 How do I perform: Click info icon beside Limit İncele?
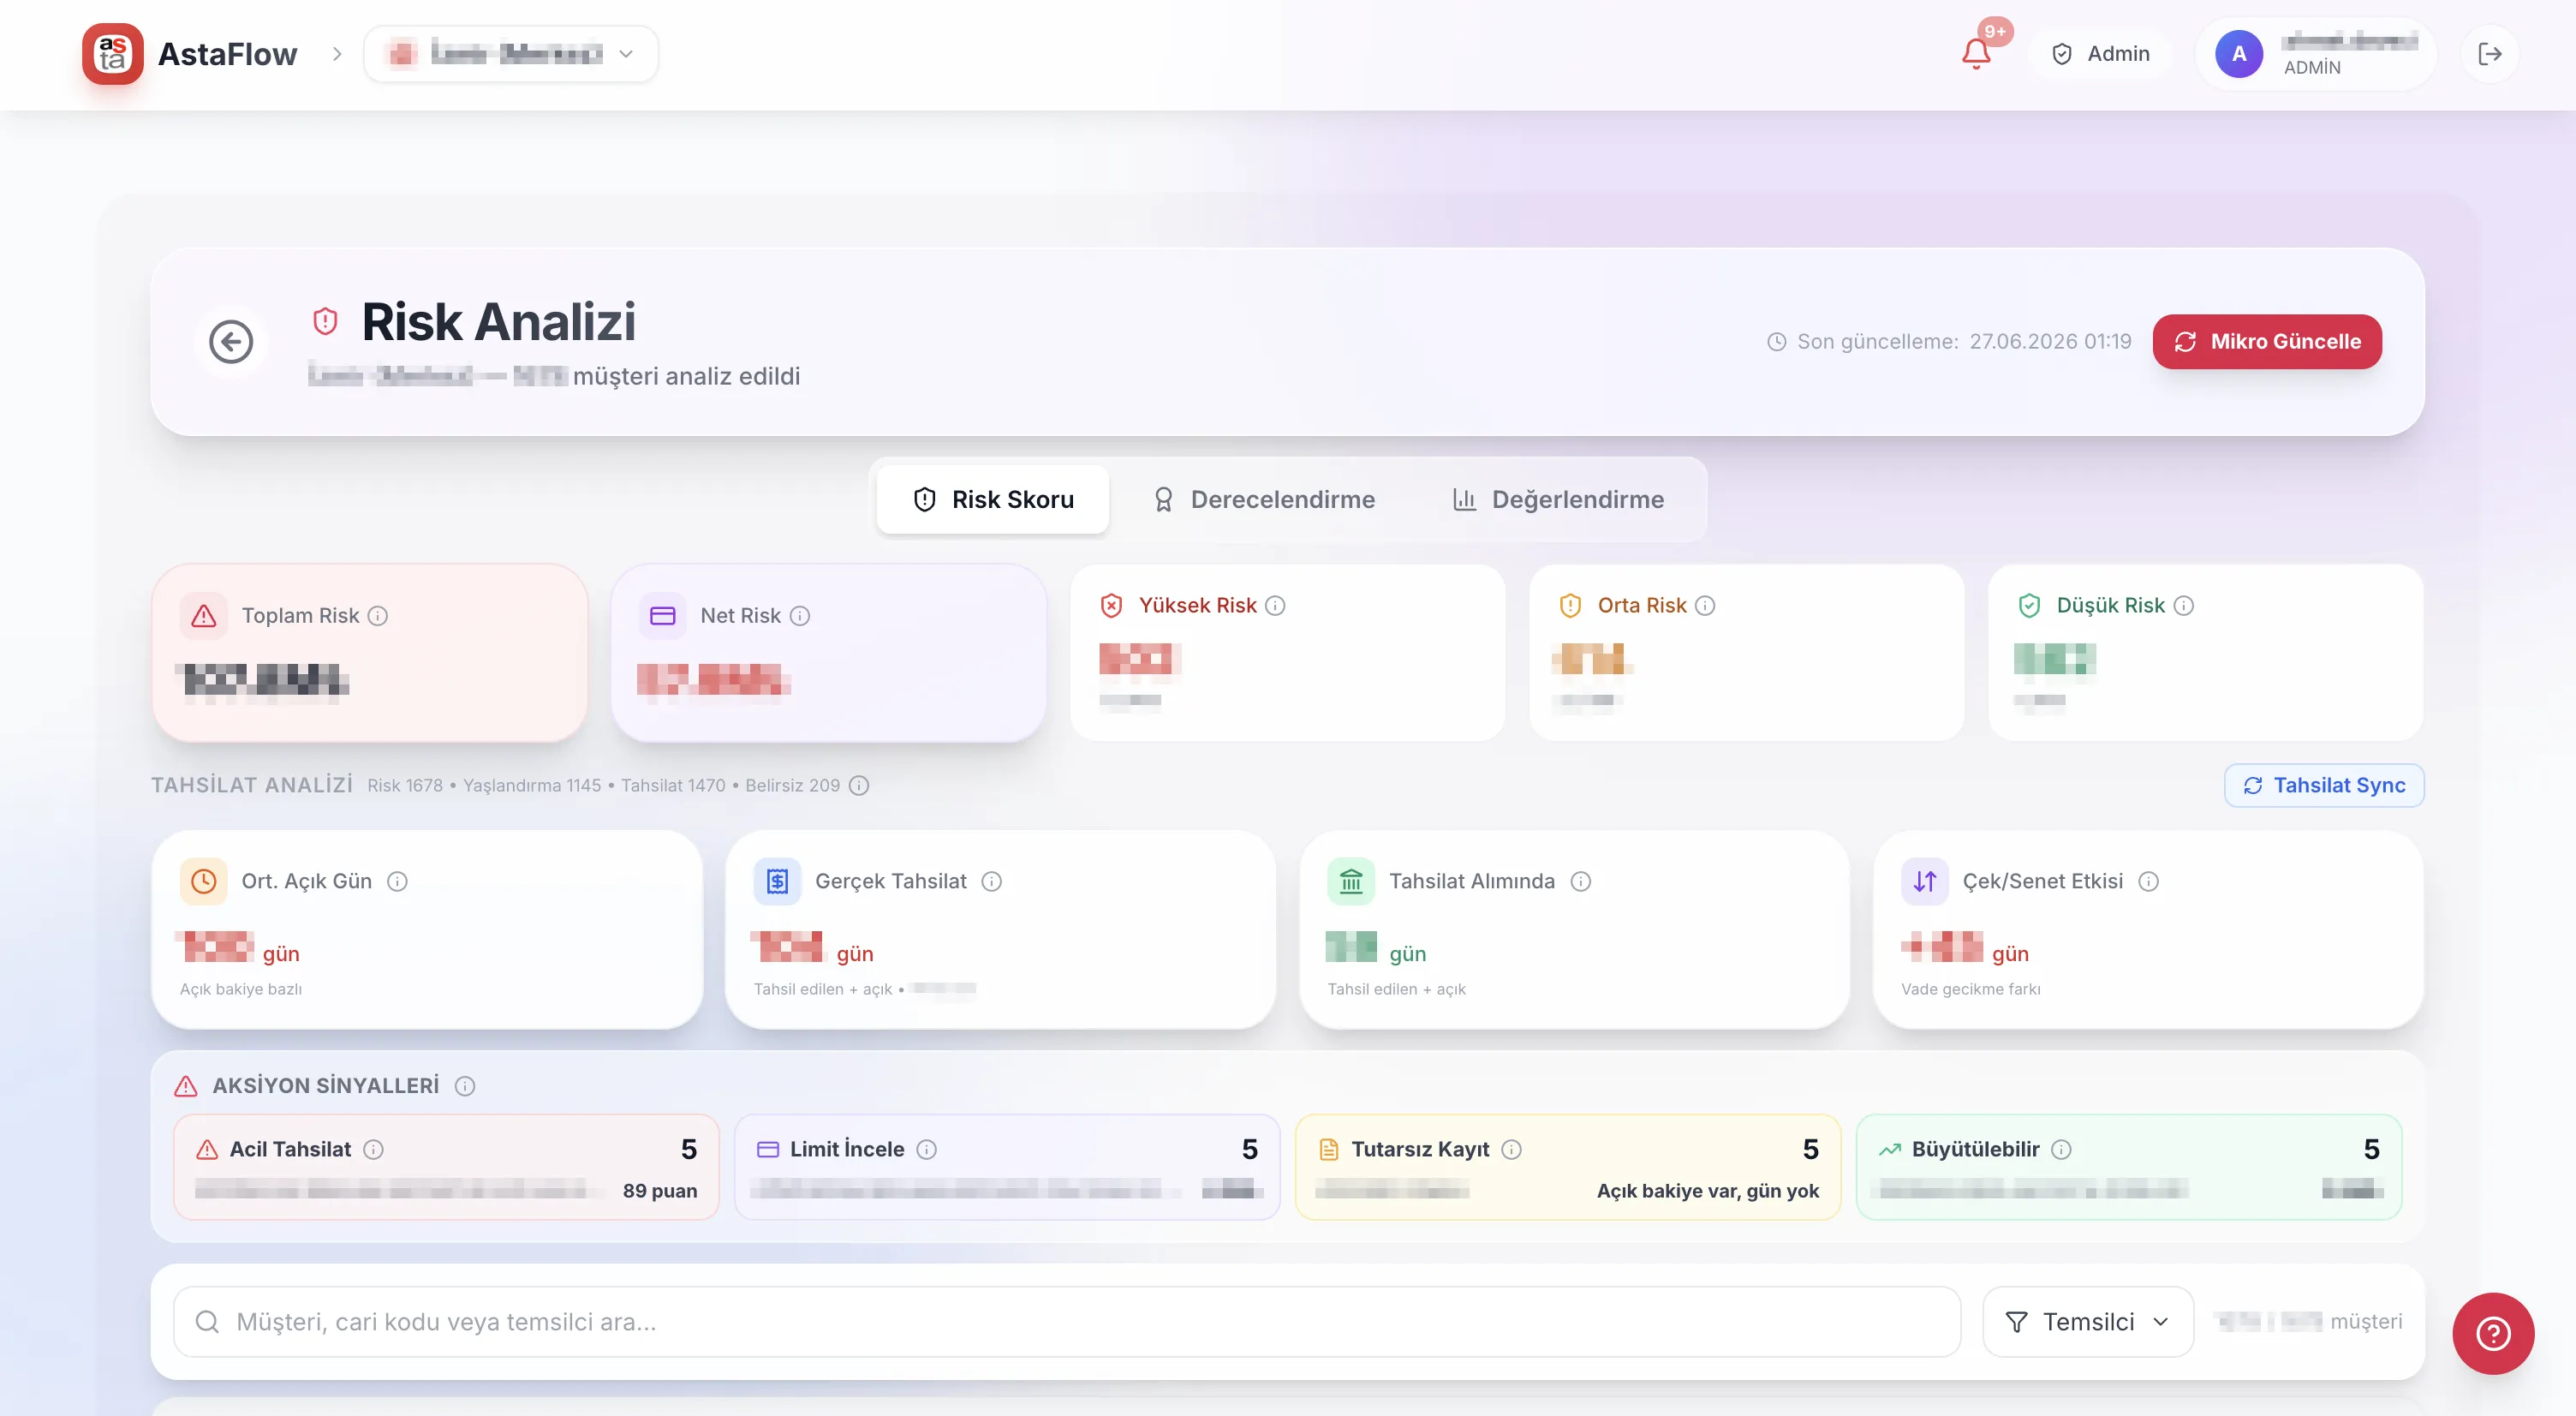(x=927, y=1150)
